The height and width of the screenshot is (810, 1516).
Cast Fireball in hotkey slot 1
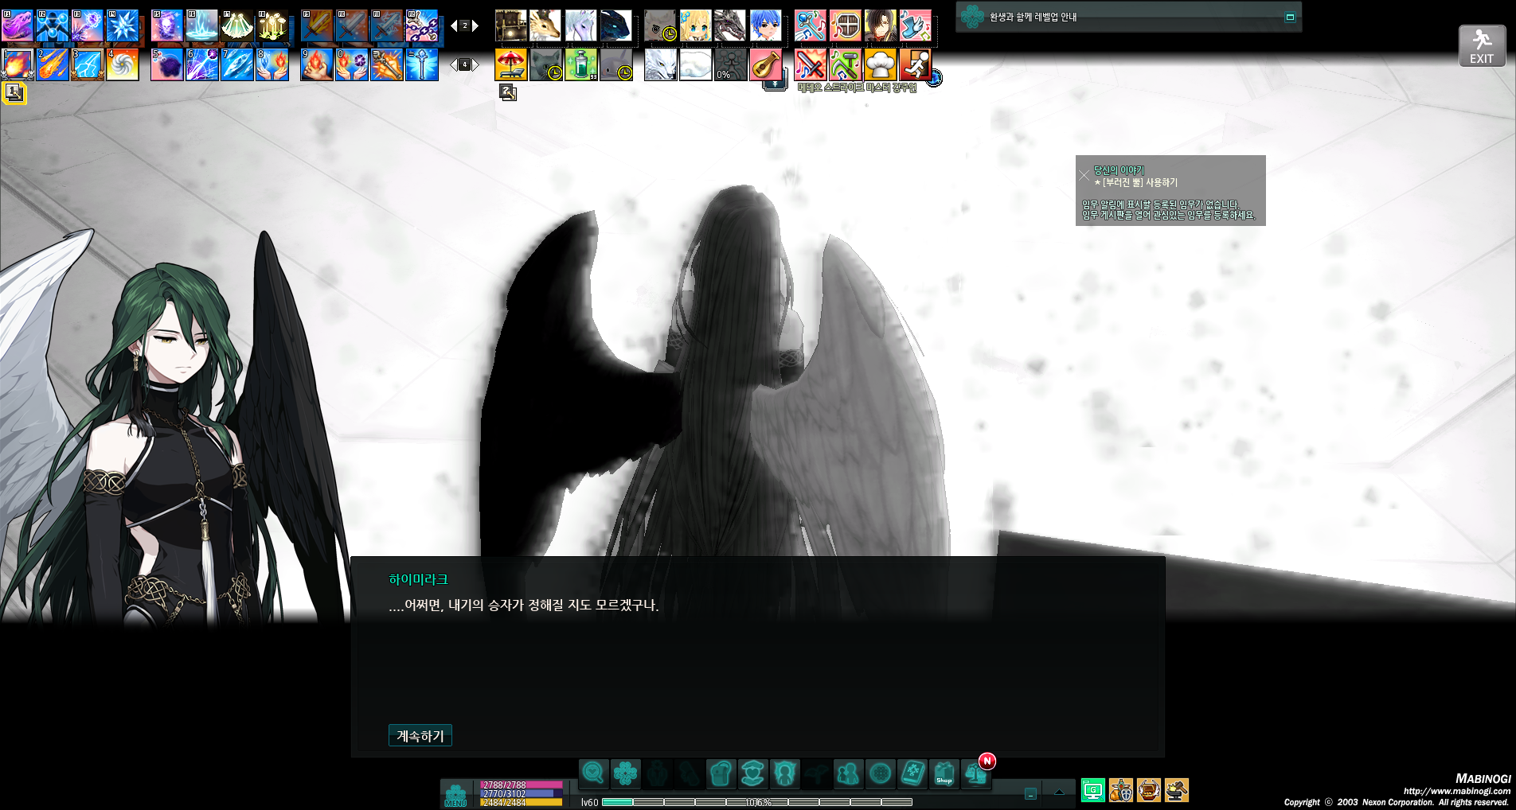point(18,64)
